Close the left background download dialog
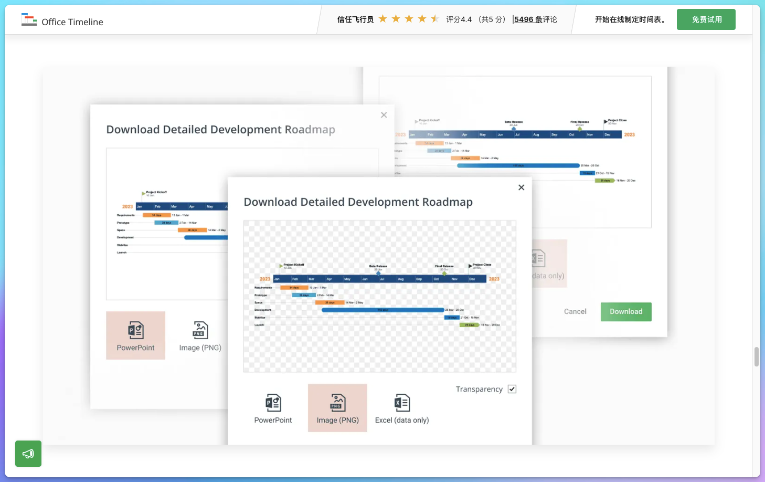This screenshot has height=482, width=765. point(384,115)
